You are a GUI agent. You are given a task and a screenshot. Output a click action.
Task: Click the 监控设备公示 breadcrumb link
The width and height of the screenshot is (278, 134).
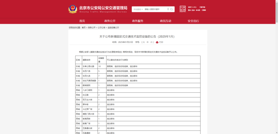pos(113,27)
